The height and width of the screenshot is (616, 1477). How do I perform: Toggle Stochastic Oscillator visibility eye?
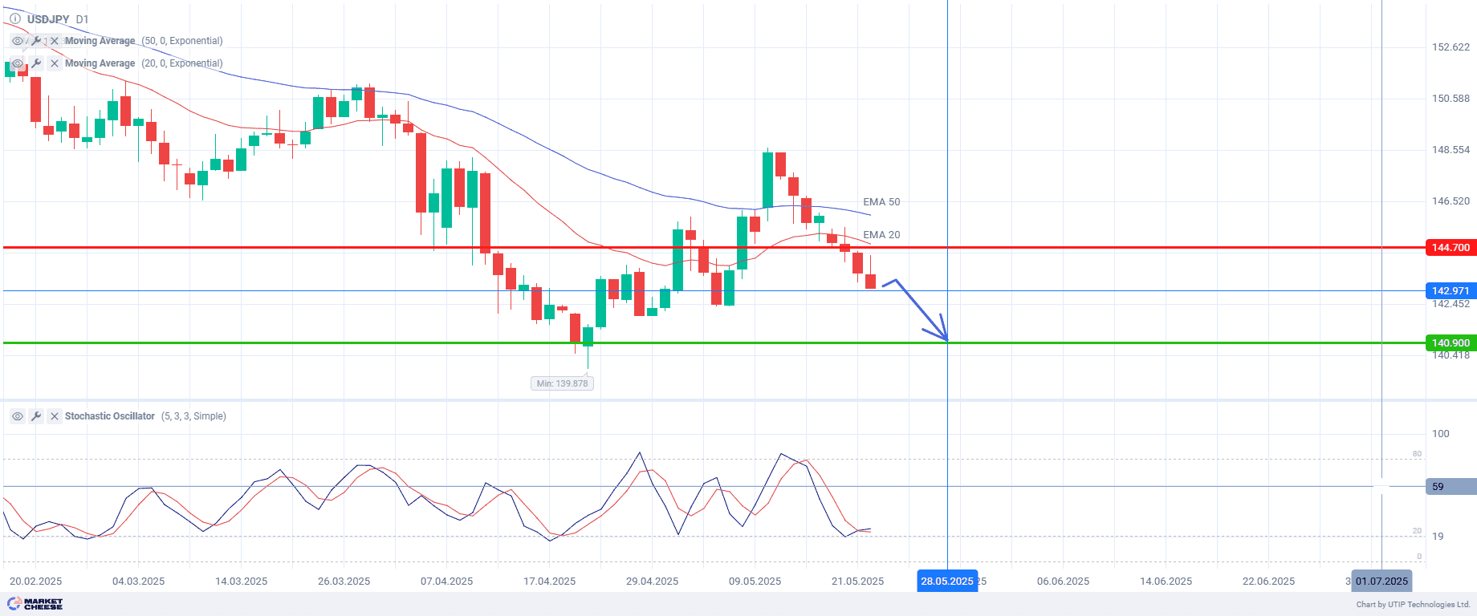pos(18,416)
